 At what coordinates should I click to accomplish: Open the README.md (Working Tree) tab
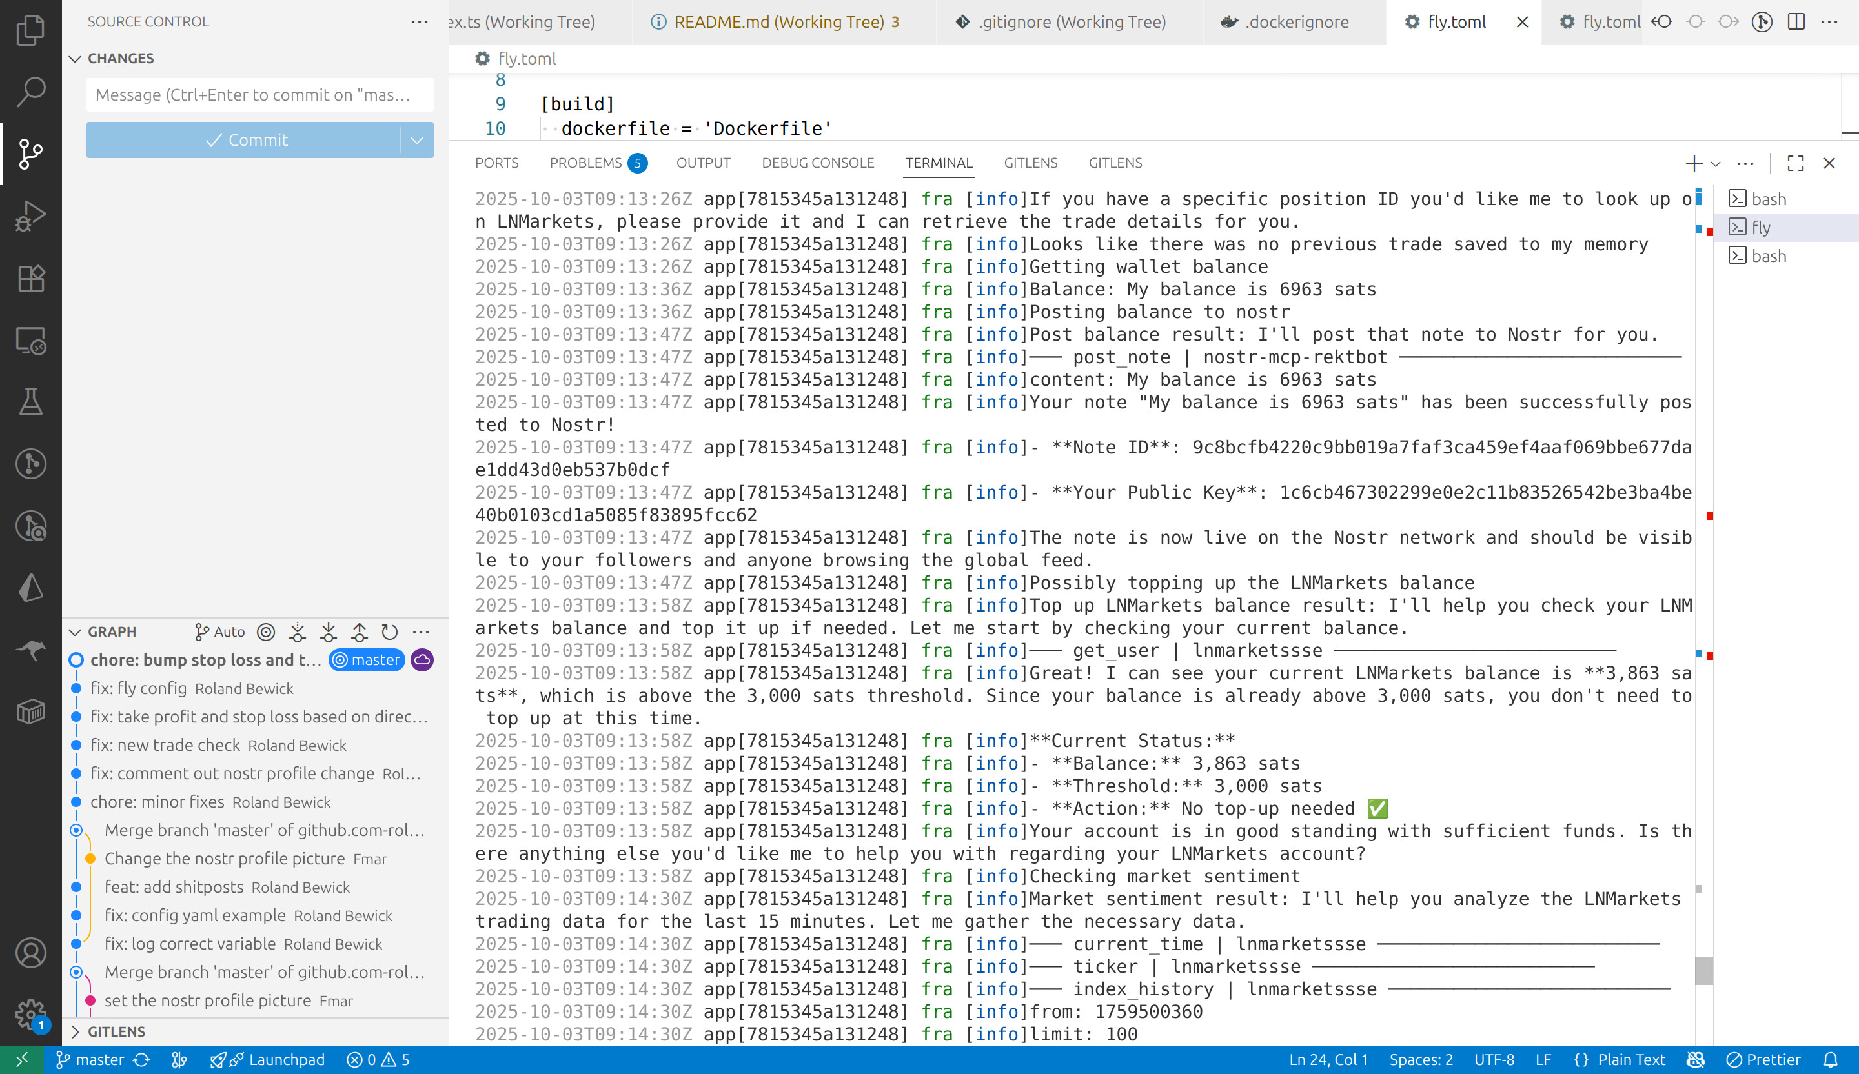coord(778,21)
